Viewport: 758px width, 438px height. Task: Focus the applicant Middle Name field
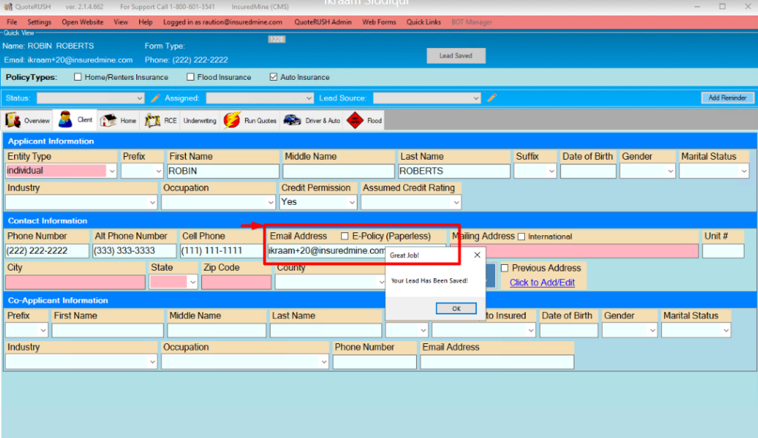(x=339, y=171)
